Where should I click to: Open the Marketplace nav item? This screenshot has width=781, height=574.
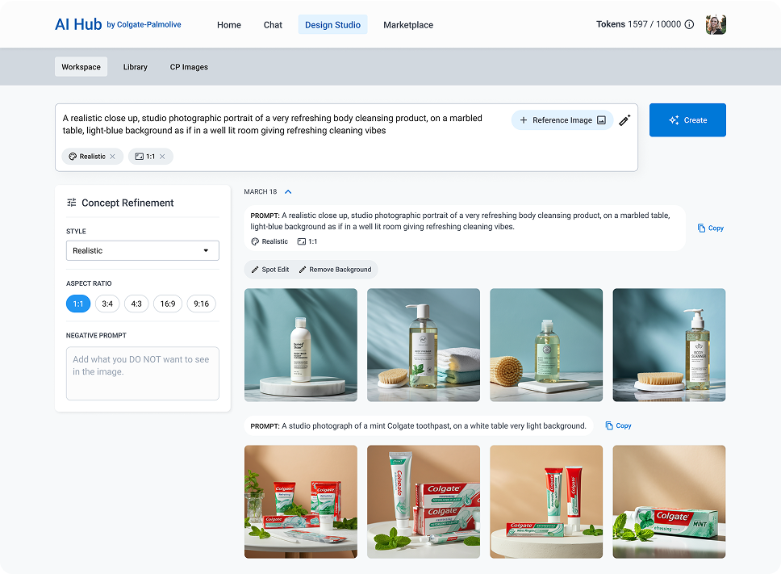pyautogui.click(x=407, y=25)
